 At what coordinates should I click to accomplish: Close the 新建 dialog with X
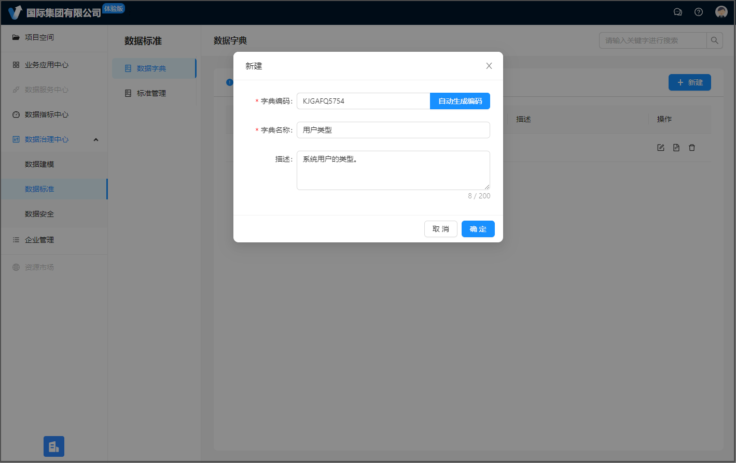(x=489, y=66)
